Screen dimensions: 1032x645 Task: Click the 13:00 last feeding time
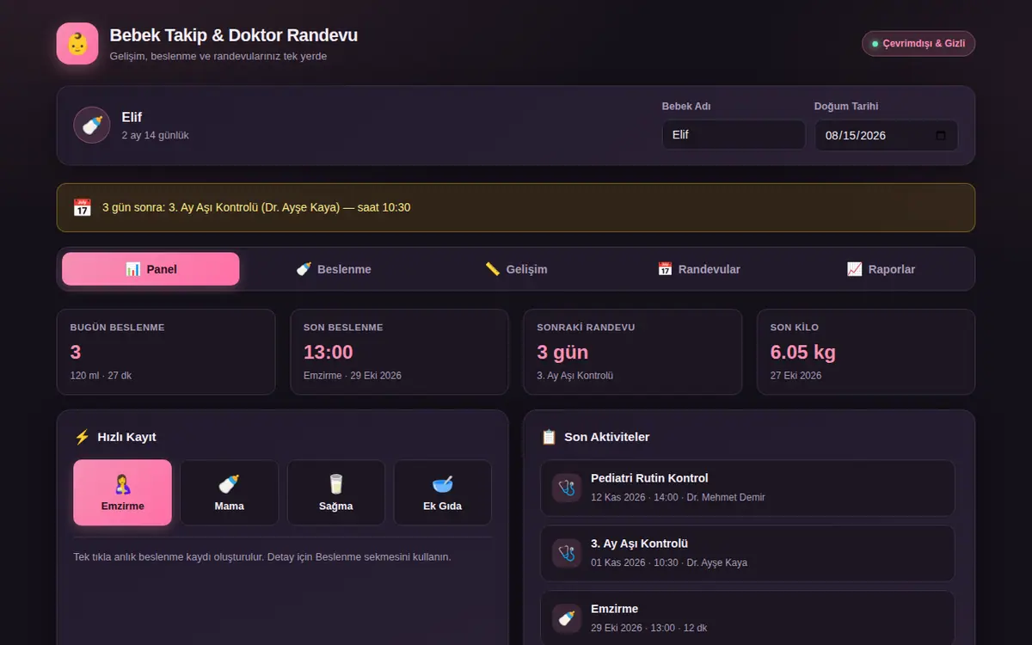[x=329, y=352]
